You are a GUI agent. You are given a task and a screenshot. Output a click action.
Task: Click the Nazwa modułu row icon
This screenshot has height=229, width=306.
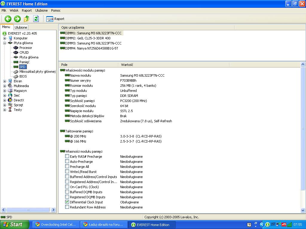tap(67, 75)
